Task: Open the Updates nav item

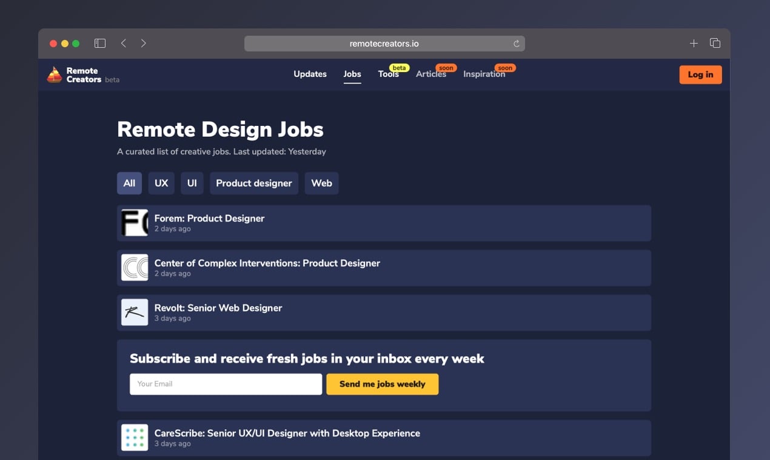Action: 310,74
